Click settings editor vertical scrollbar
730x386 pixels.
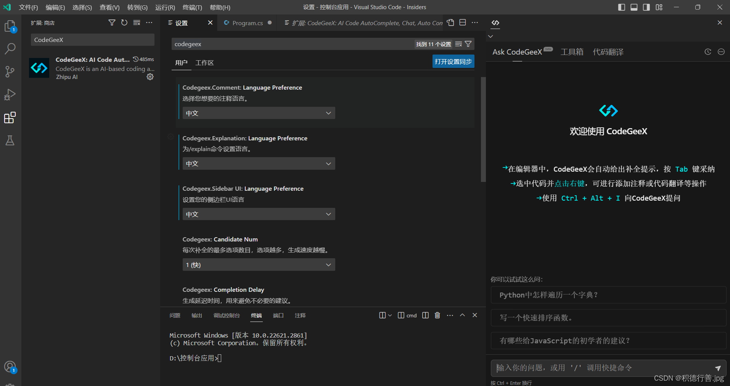[x=483, y=130]
